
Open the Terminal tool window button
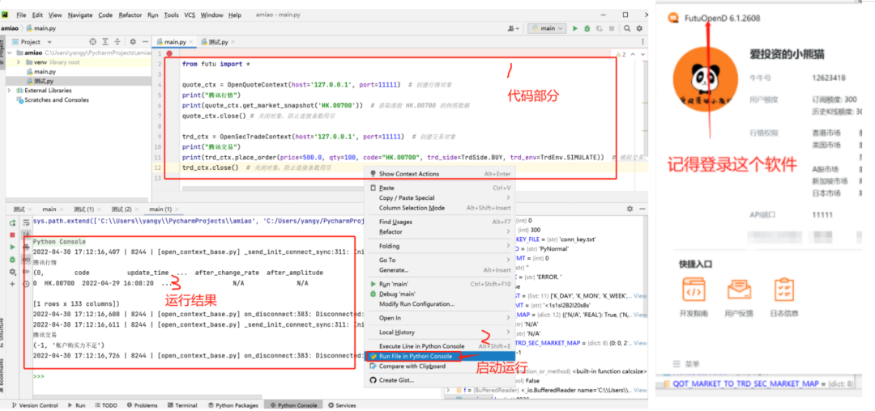(x=182, y=405)
